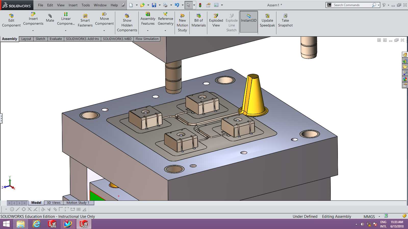Open Internet Explorer from taskbar

[36, 224]
